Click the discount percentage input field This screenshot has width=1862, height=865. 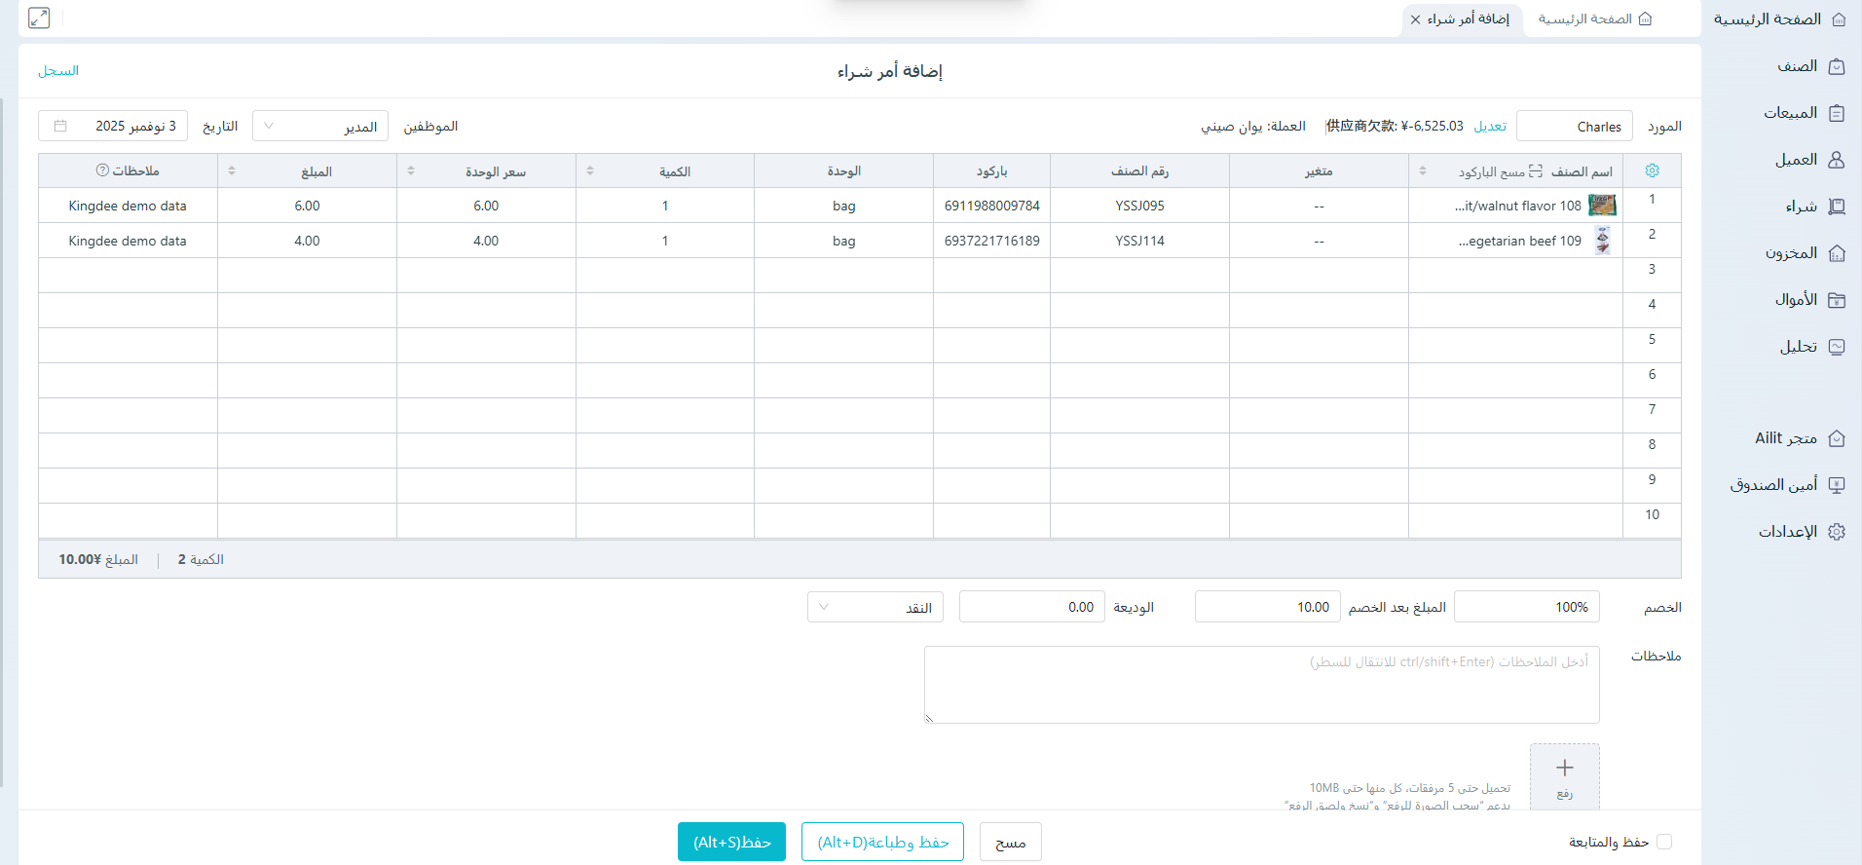click(x=1526, y=607)
